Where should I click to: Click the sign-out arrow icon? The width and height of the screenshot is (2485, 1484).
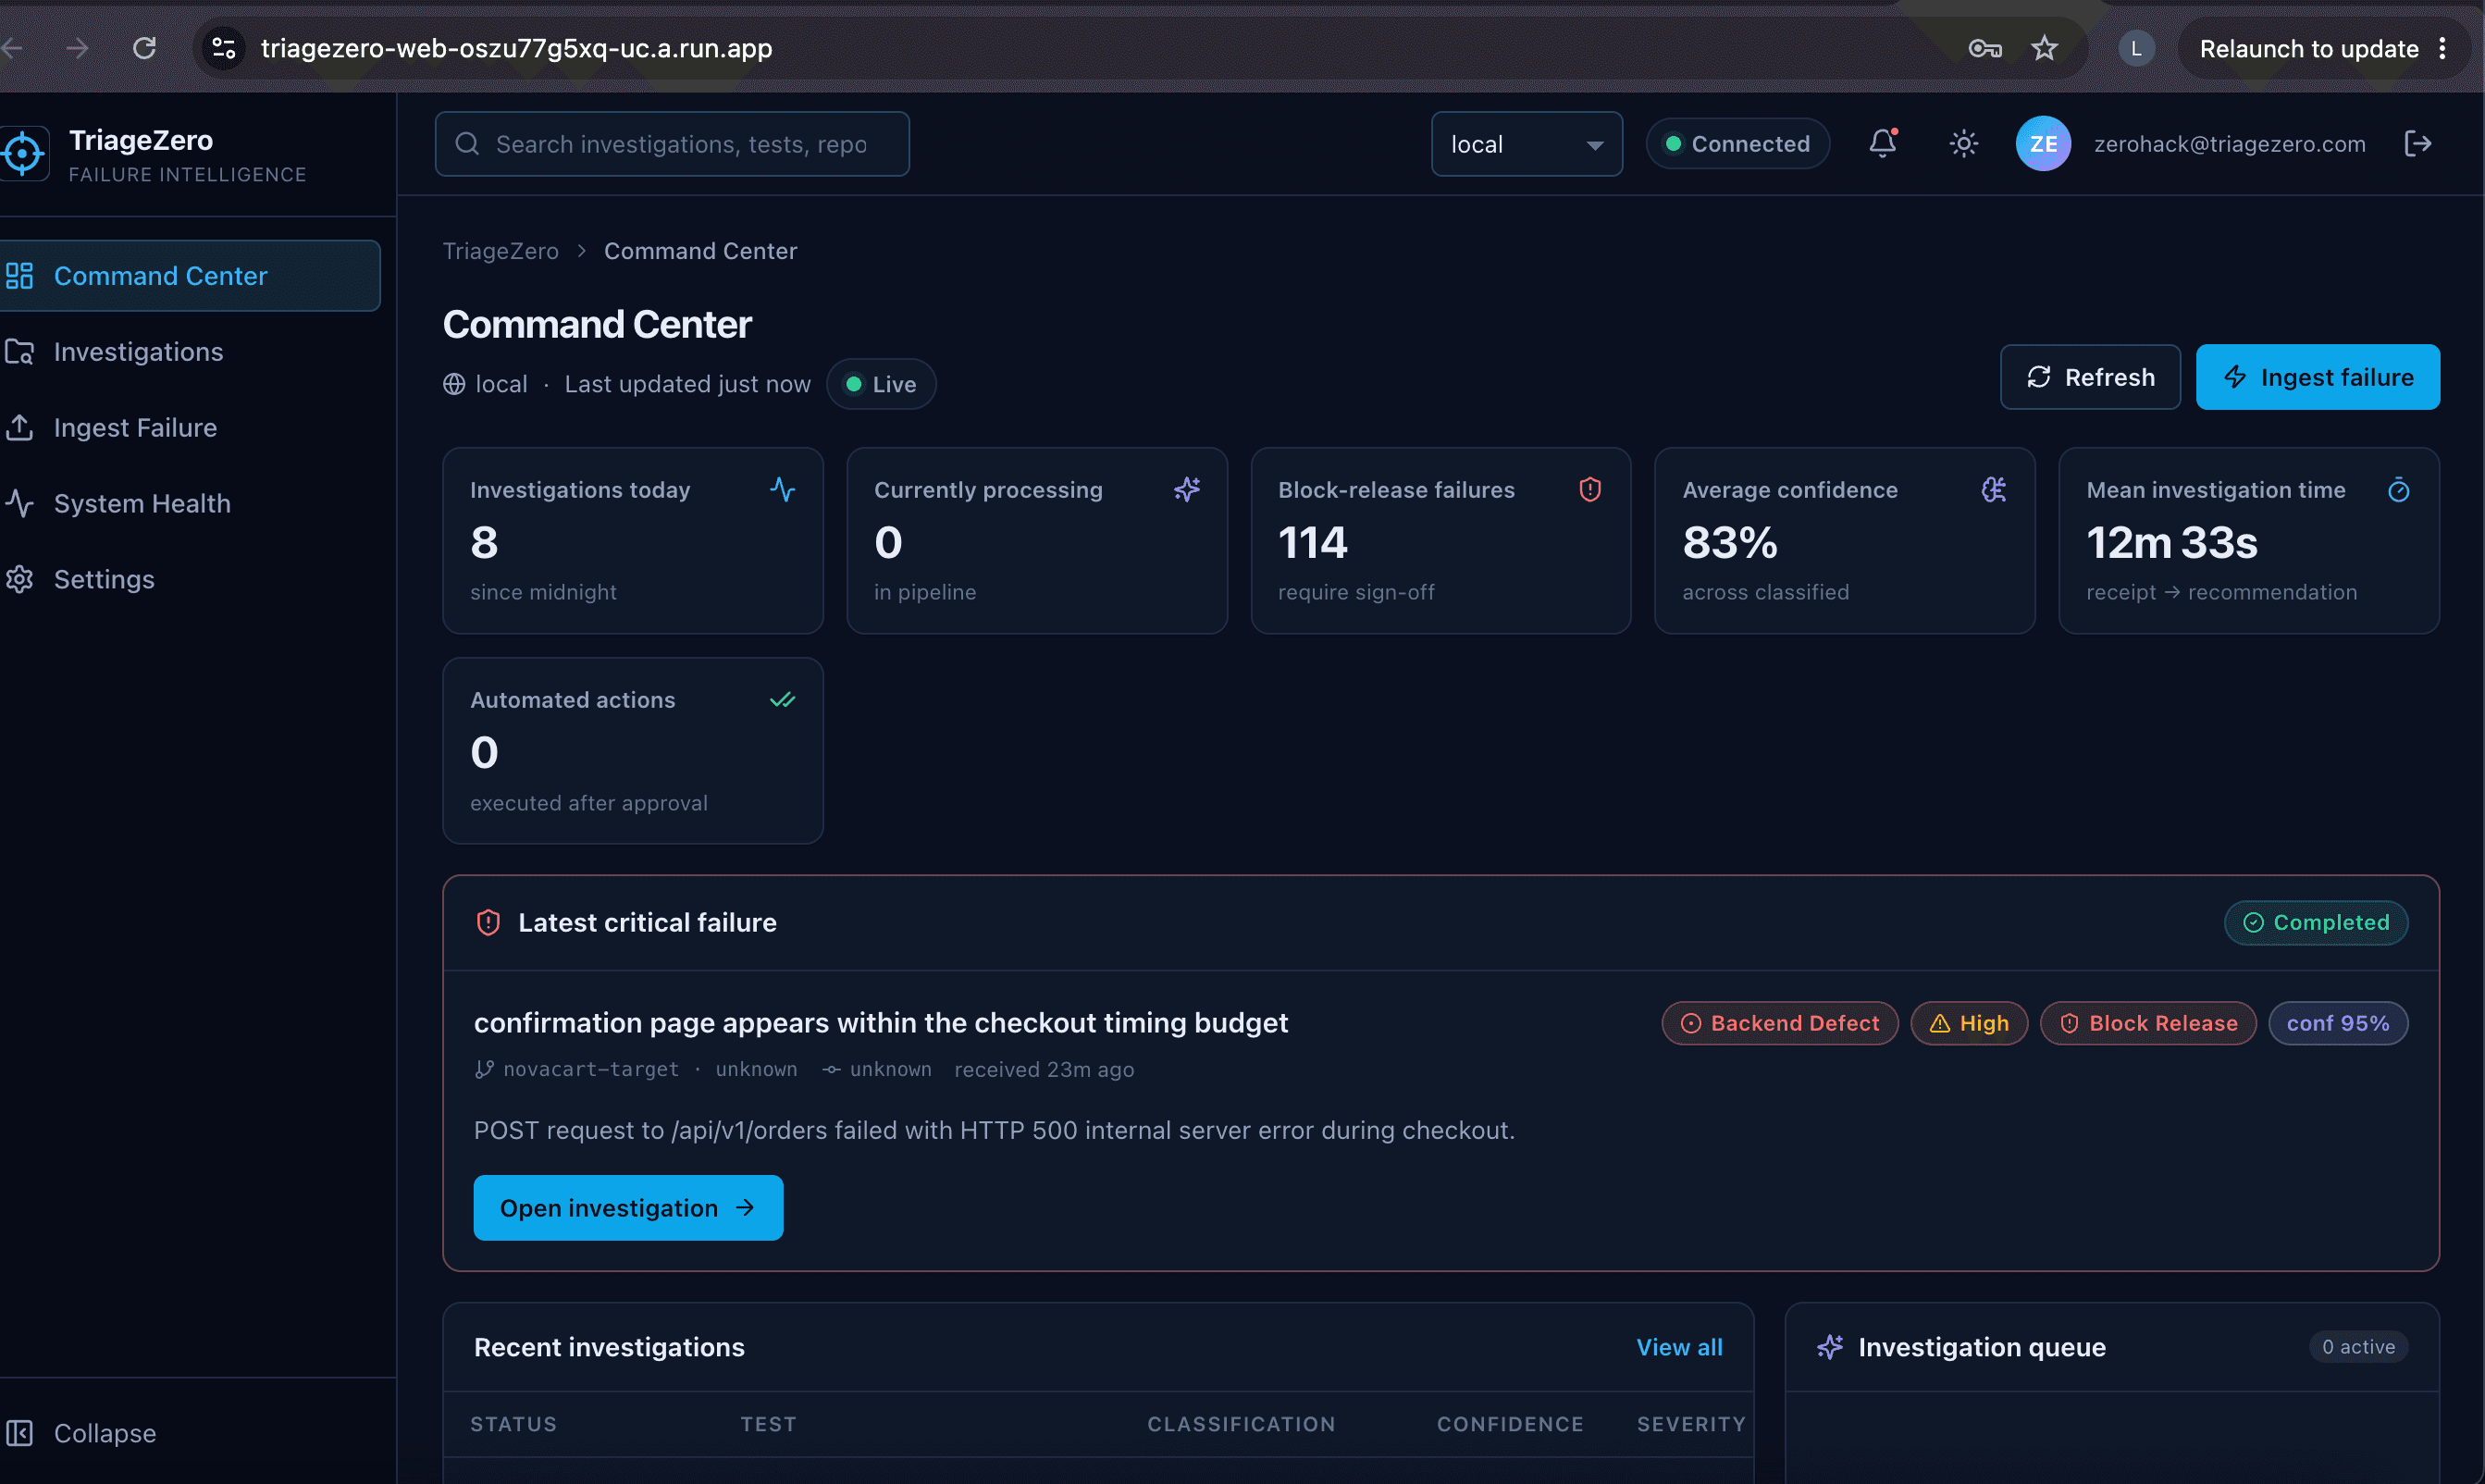2418,143
